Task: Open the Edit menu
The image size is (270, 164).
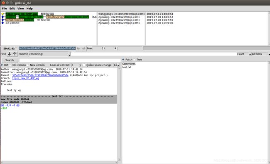Action: (12, 8)
